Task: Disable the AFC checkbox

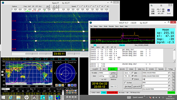Action: pos(133,76)
